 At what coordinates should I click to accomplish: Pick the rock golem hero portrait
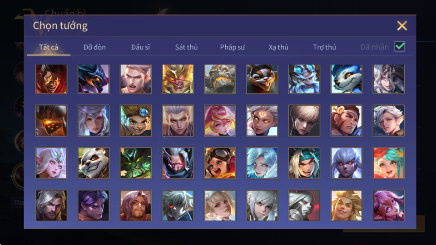pyautogui.click(x=220, y=79)
